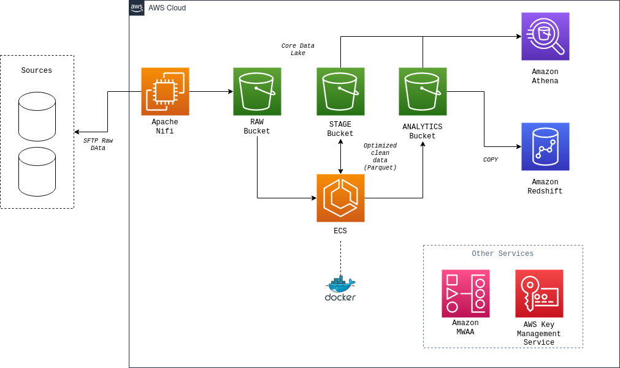Image resolution: width=620 pixels, height=368 pixels.
Task: Click the Docker whale logo
Action: [x=340, y=288]
